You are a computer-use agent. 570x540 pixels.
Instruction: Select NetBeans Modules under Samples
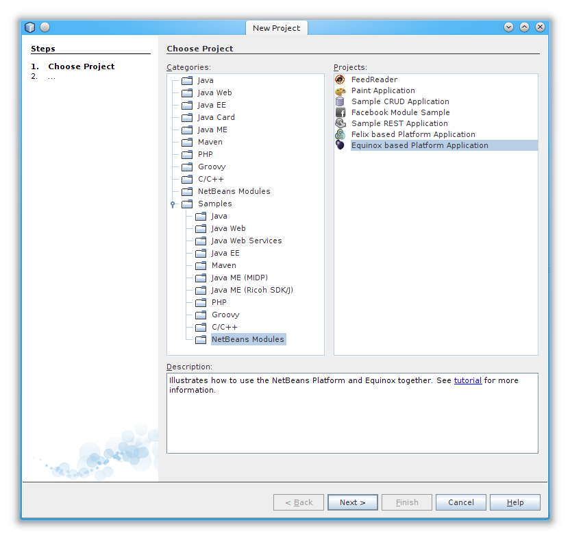click(x=248, y=339)
